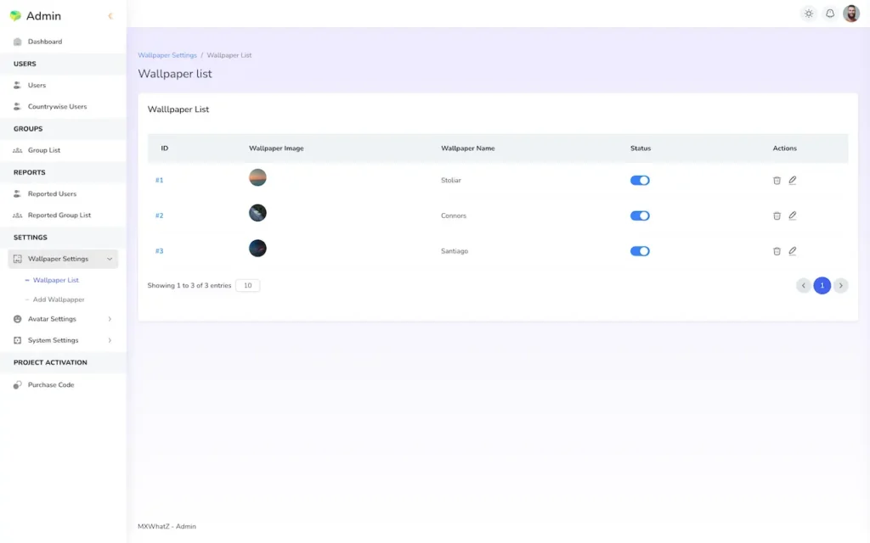Expand System Settings chevron
The image size is (870, 543).
click(110, 340)
